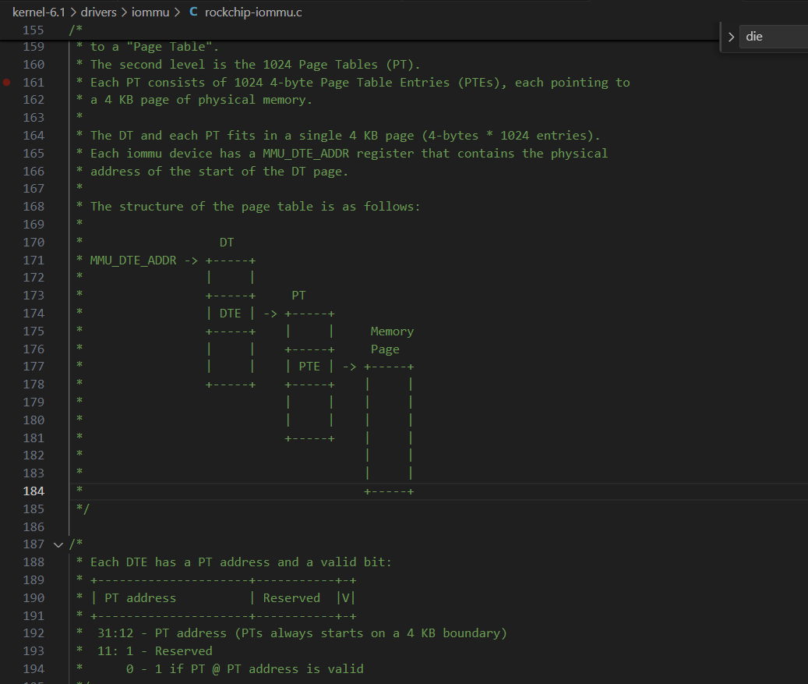Click "Reserved" in the line 190 table

pos(291,598)
